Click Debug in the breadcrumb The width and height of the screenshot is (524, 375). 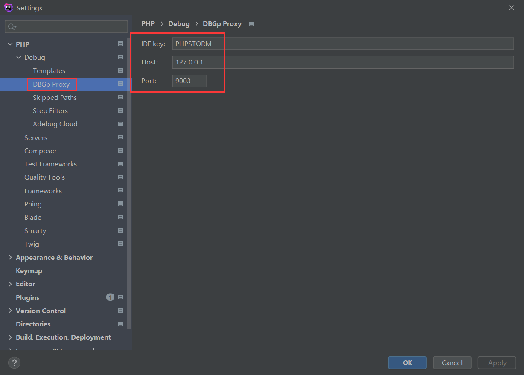click(x=179, y=24)
